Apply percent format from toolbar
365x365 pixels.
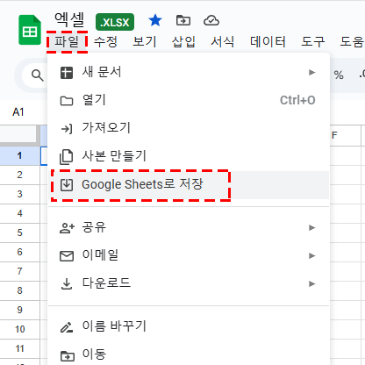pos(339,75)
